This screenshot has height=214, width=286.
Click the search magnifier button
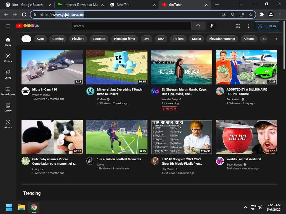198,26
